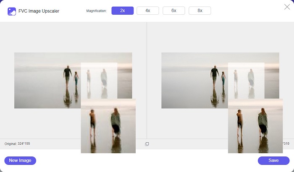This screenshot has width=294, height=172.
Task: Click the highlighted lens box on original image
Action: pos(99,80)
